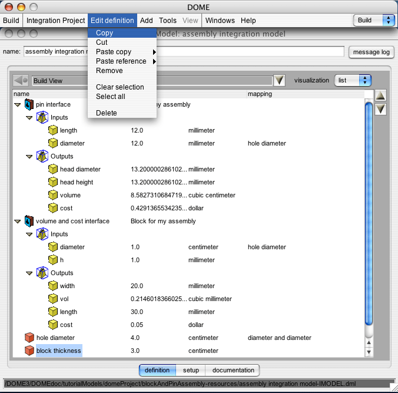Choose Cut from Edit definition menu
The height and width of the screenshot is (393, 398).
[x=122, y=42]
